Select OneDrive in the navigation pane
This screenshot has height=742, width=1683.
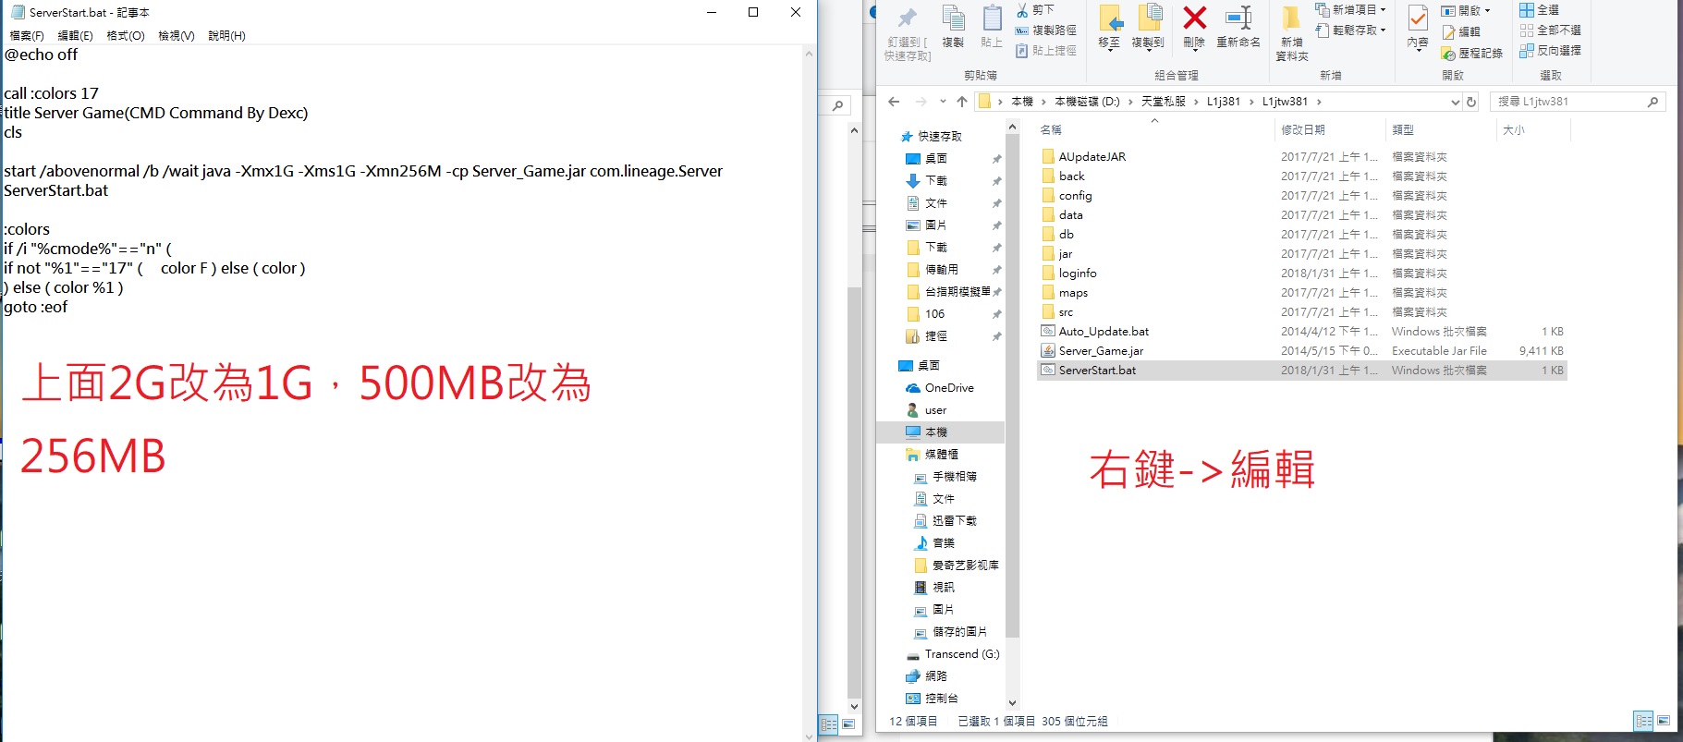pos(949,388)
